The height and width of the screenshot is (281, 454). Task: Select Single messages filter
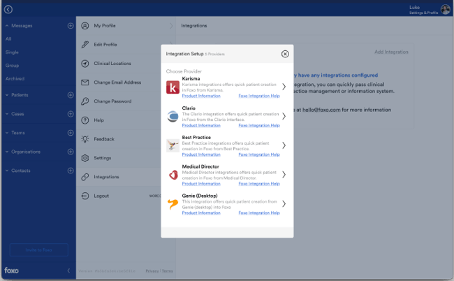click(12, 52)
